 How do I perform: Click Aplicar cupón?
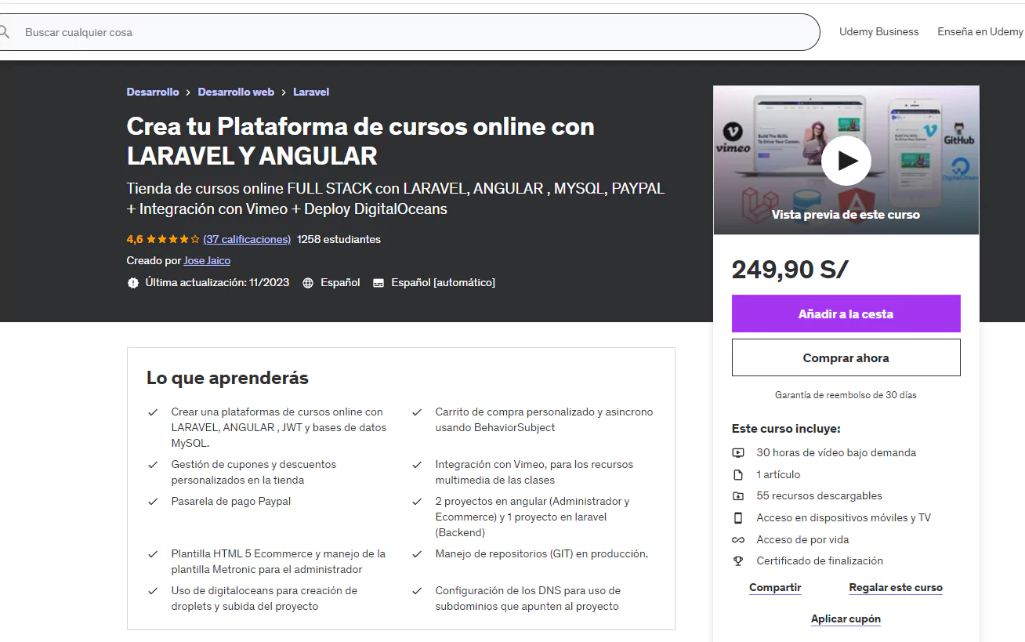(846, 618)
